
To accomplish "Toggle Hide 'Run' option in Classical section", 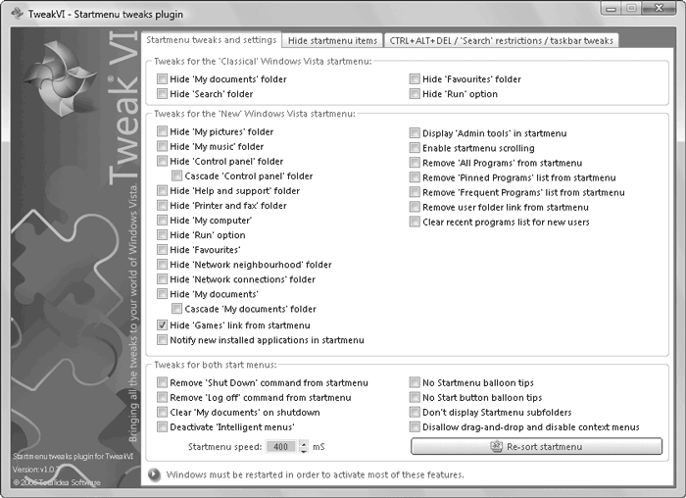I will click(x=415, y=94).
